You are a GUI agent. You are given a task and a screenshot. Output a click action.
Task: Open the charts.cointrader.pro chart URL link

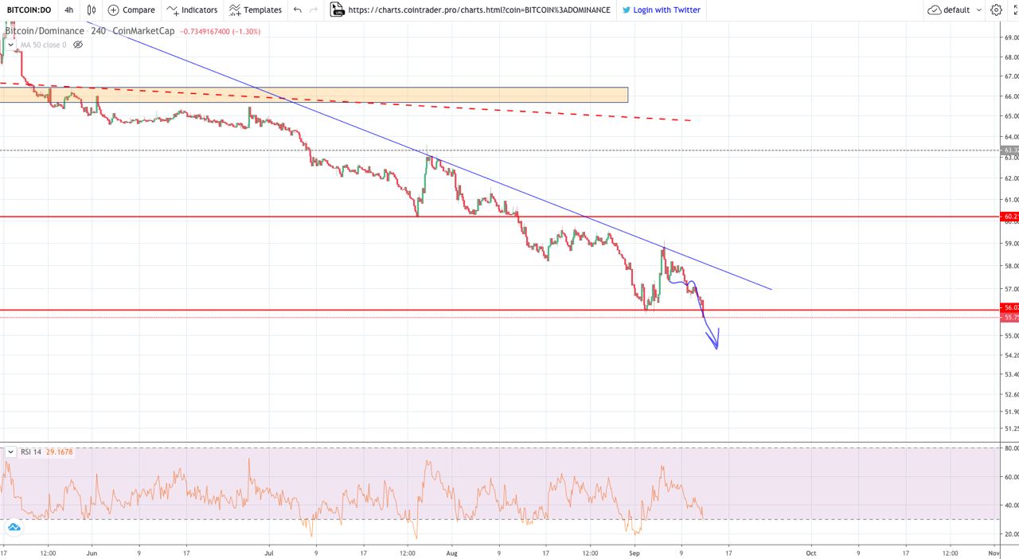[480, 10]
